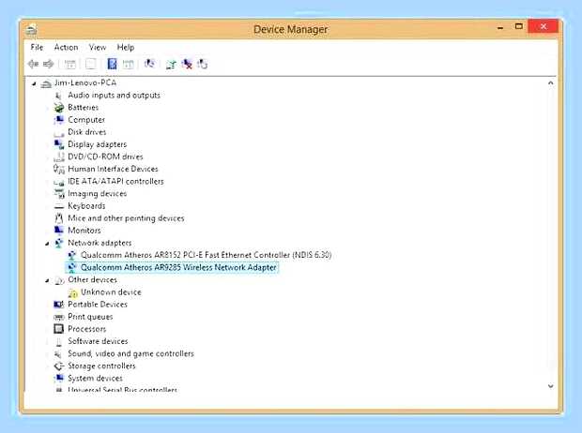Image resolution: width=582 pixels, height=433 pixels.
Task: Collapse the Network adapters branch arrow
Action: [x=47, y=244]
